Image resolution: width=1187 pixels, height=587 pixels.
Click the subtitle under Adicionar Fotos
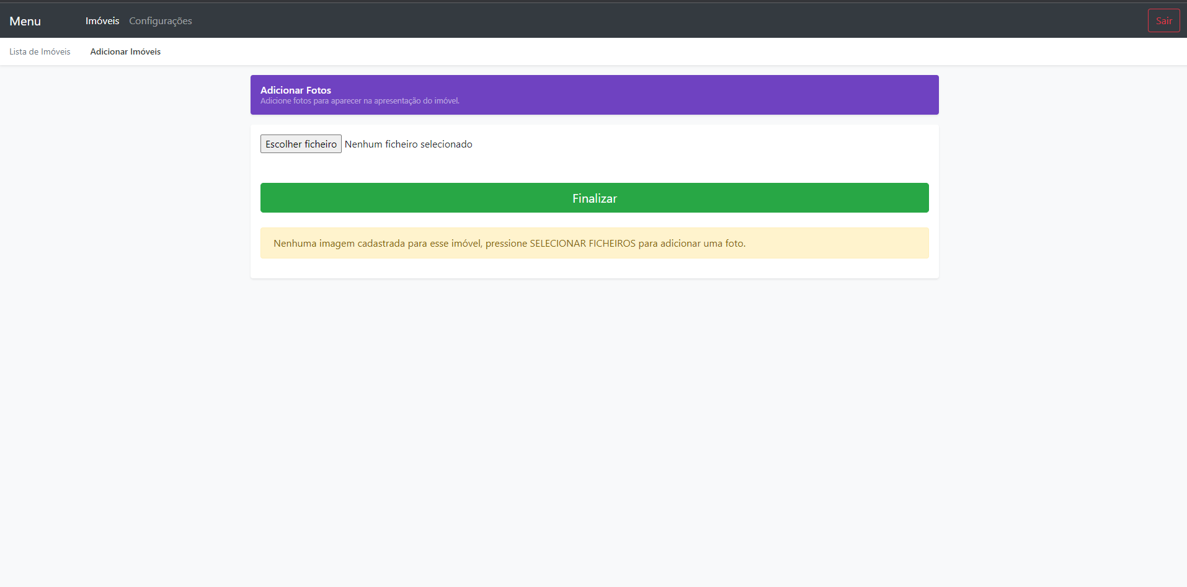pos(360,100)
